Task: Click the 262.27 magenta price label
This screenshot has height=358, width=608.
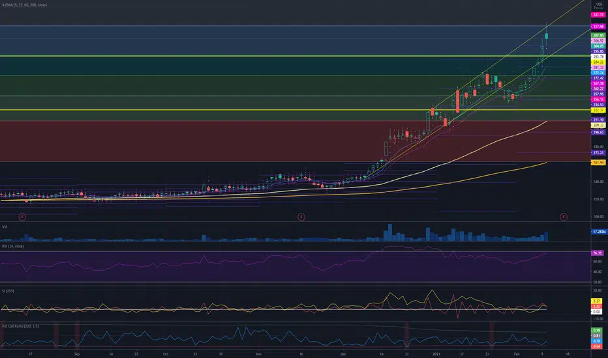Action: click(x=598, y=89)
